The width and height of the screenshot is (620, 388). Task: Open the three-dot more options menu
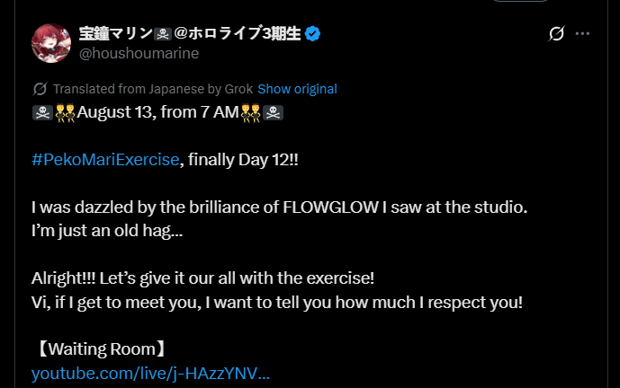pyautogui.click(x=582, y=33)
